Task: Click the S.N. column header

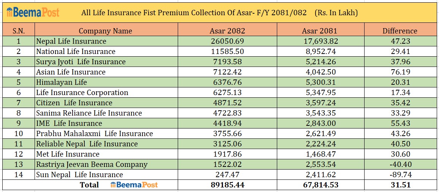Action: pyautogui.click(x=19, y=31)
